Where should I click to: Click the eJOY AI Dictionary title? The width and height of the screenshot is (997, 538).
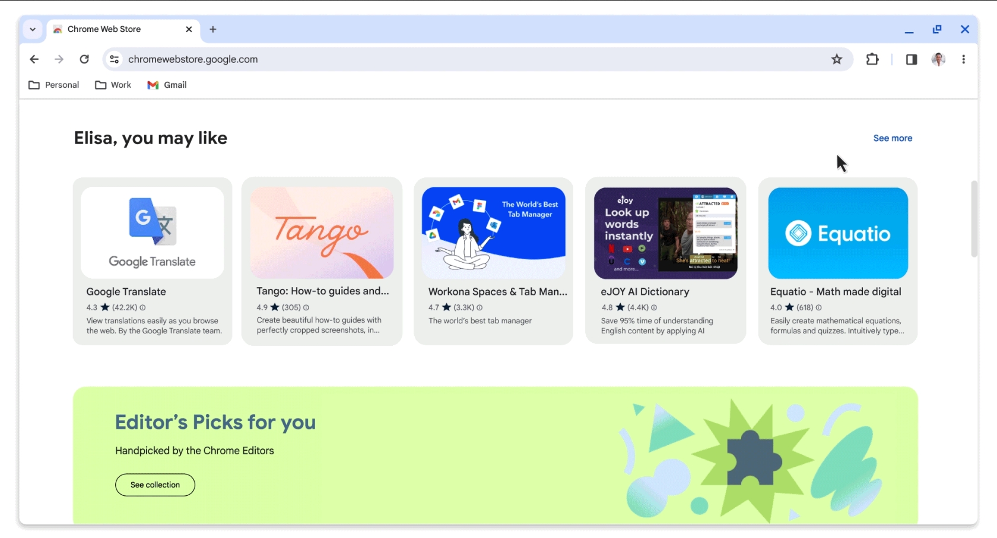coord(645,292)
